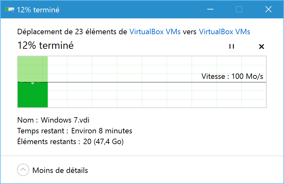Click the 'Temps restant' remaining time line
This screenshot has height=184, width=284.
pos(75,131)
